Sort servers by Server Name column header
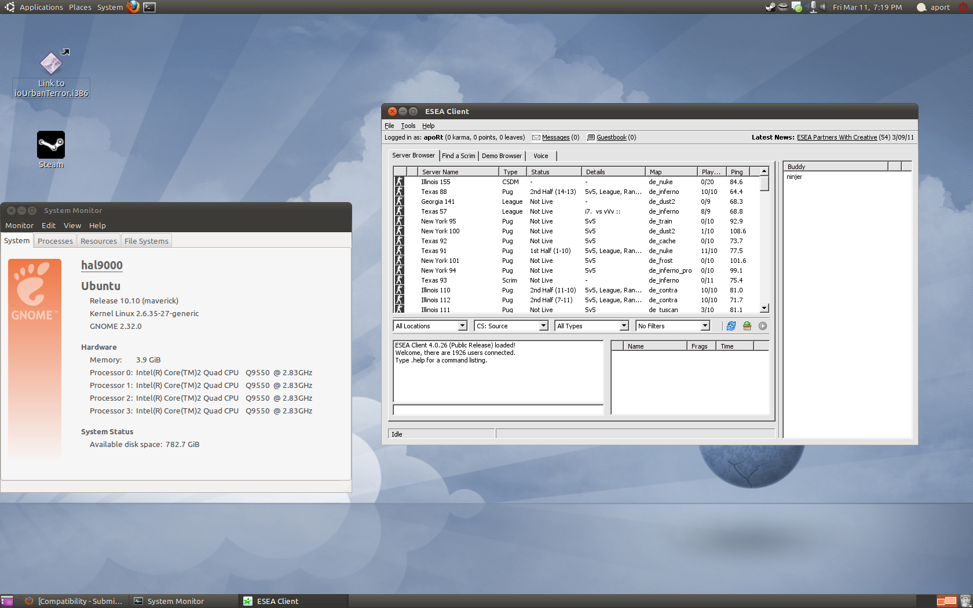The image size is (973, 608). pyautogui.click(x=458, y=172)
